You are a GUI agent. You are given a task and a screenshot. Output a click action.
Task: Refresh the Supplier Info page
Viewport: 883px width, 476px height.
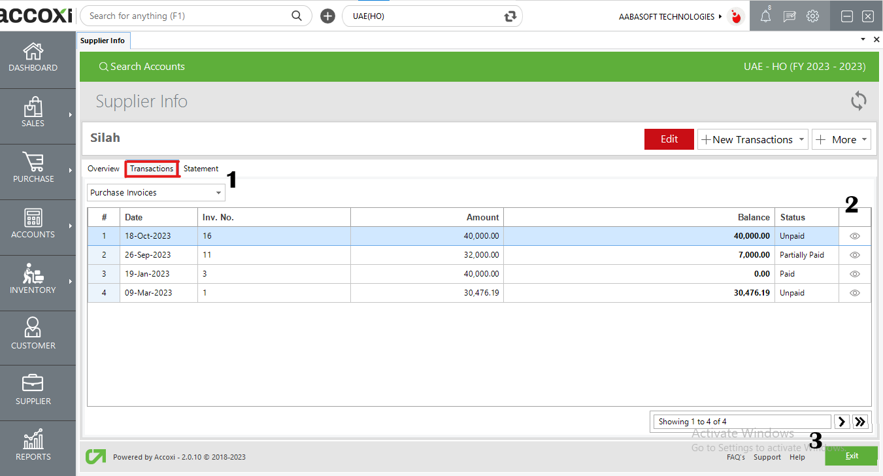point(858,101)
